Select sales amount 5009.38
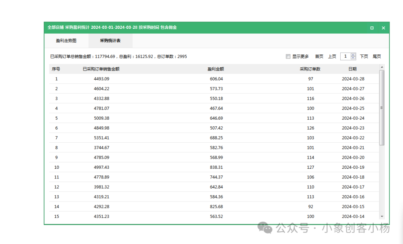This screenshot has width=403, height=244. 101,118
